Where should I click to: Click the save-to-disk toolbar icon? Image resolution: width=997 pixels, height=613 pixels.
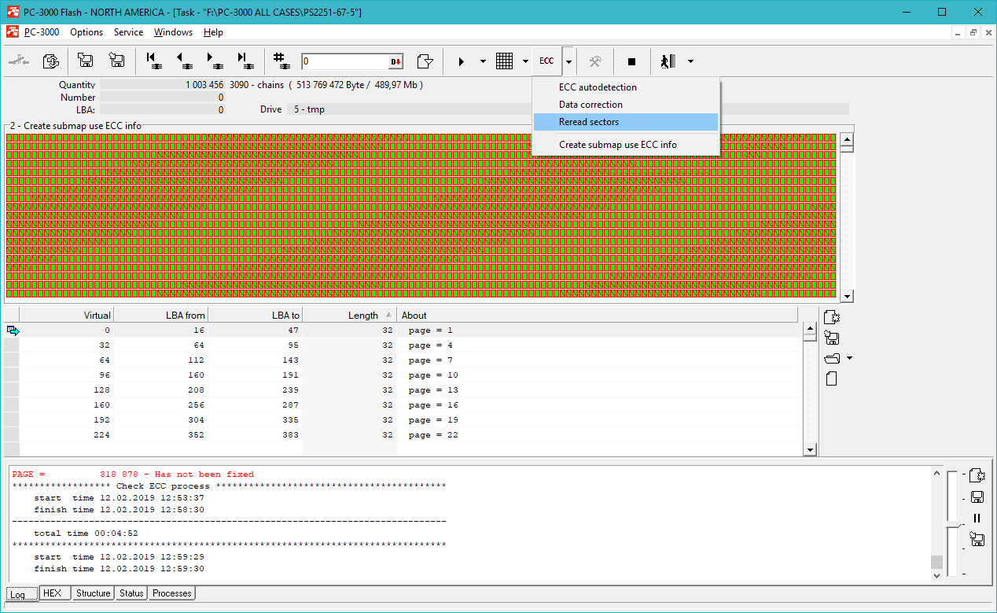(x=85, y=61)
